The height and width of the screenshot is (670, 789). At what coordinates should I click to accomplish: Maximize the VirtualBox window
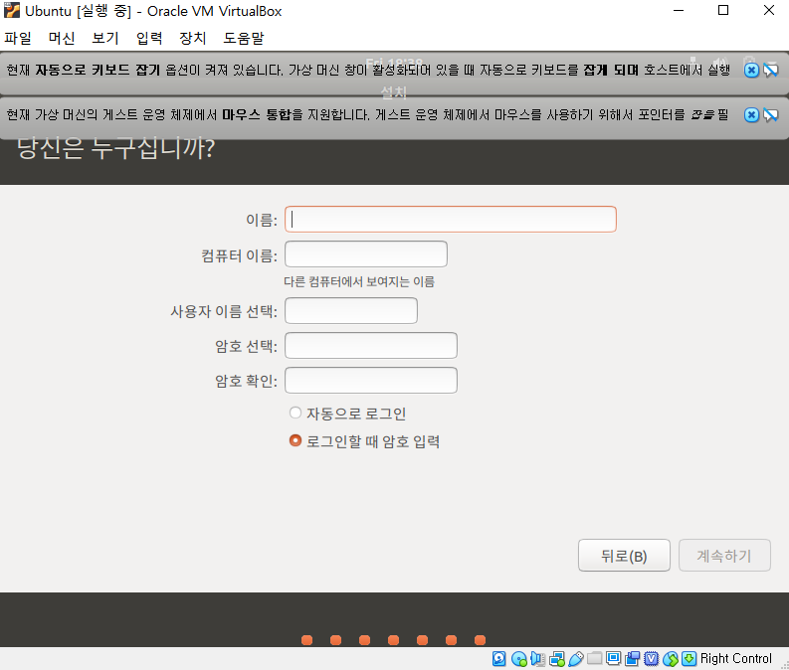pos(723,10)
